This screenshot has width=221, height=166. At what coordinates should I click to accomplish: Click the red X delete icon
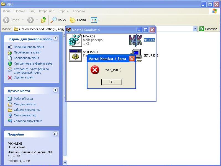pyautogui.click(x=10, y=78)
